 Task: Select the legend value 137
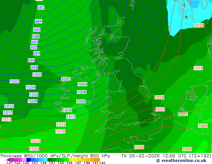(78, 163)
